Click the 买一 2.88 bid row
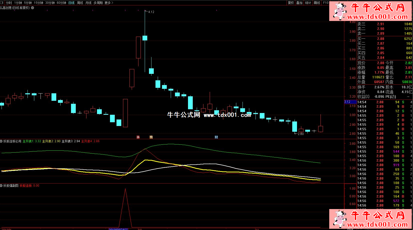Viewport: 413px width, 230px height. point(385,39)
